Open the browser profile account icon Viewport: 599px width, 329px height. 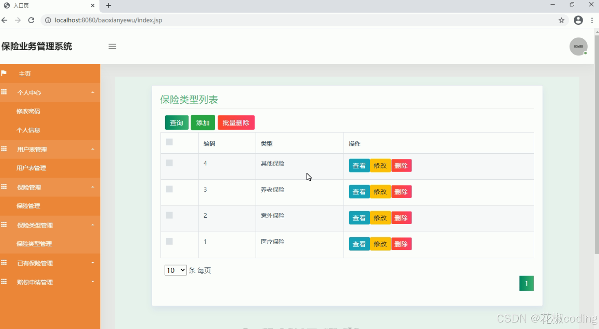[578, 20]
